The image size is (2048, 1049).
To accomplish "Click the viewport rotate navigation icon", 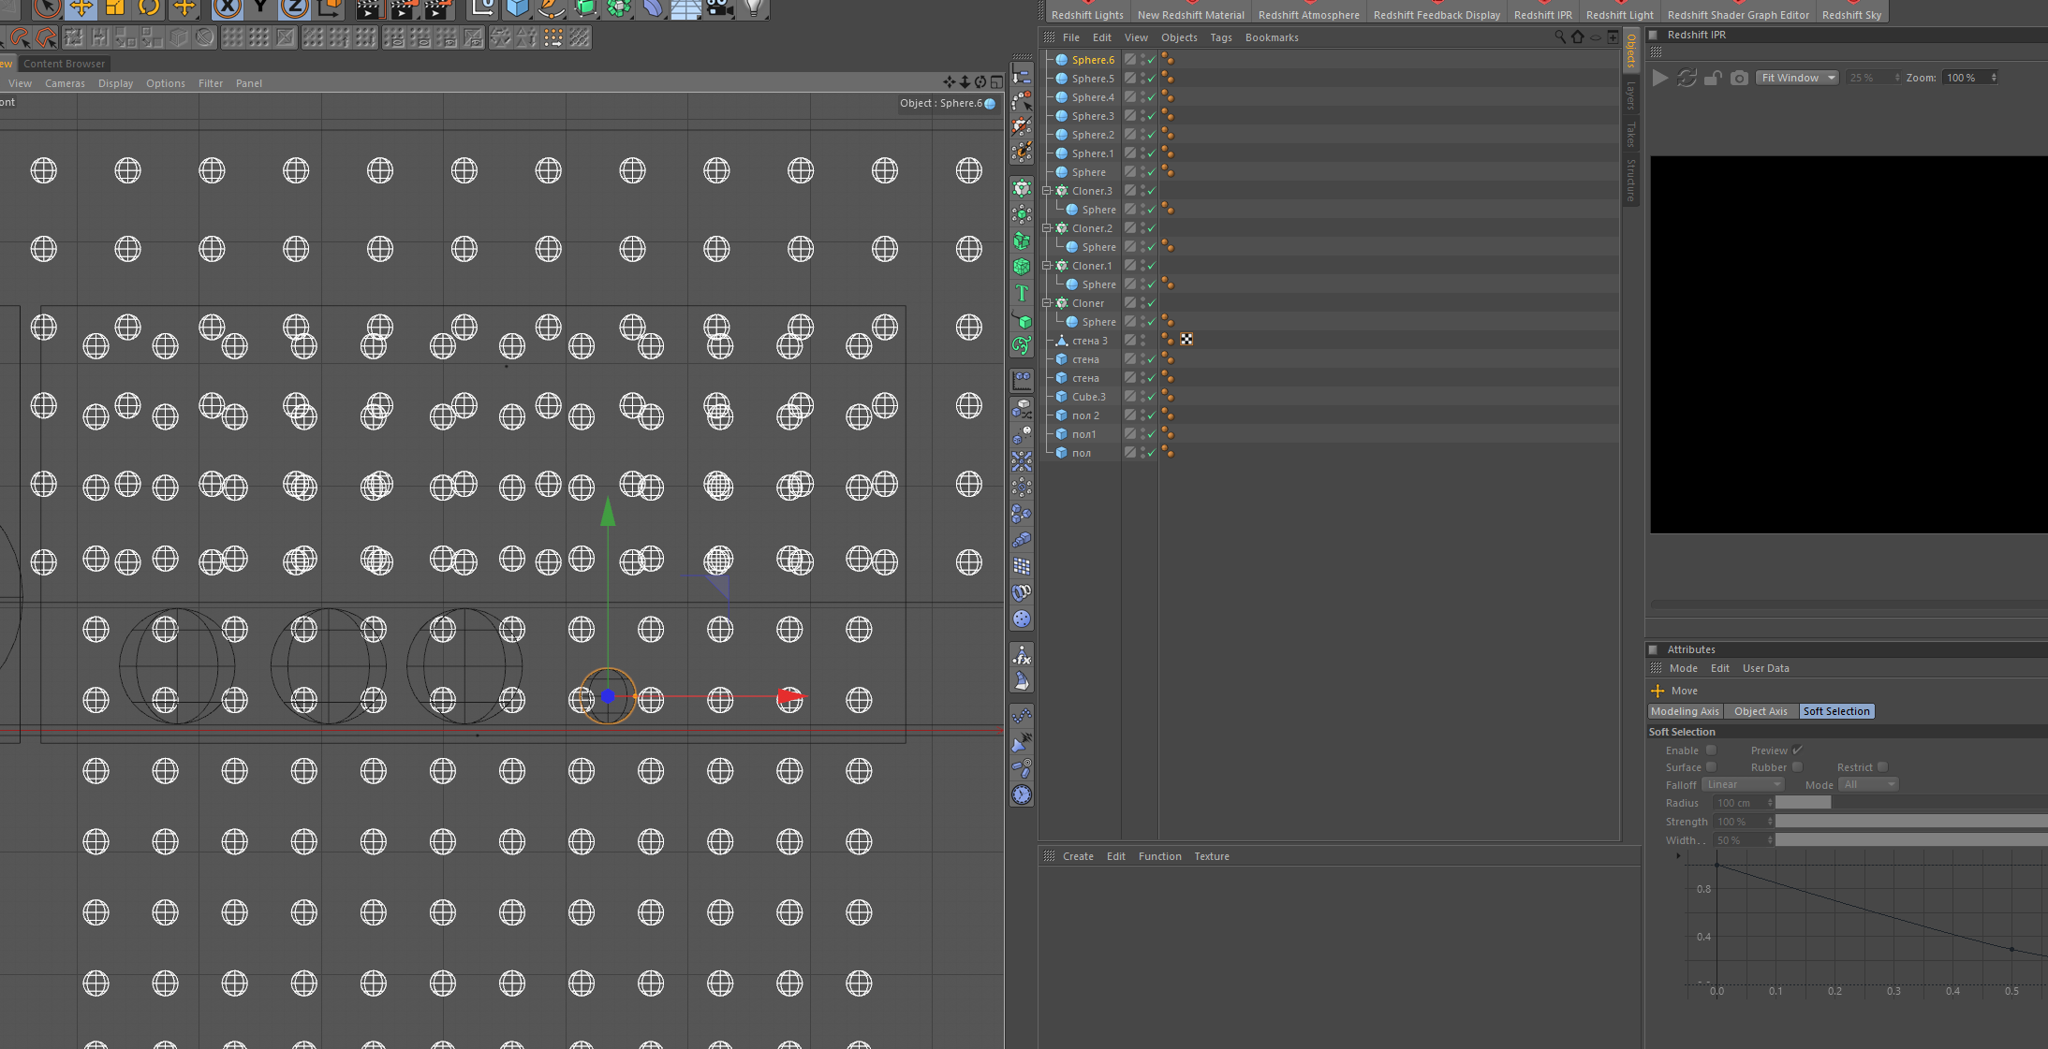I will tap(980, 82).
